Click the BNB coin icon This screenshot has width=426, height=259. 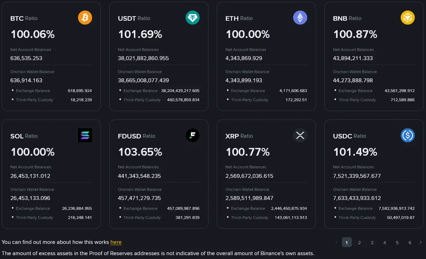(x=407, y=18)
